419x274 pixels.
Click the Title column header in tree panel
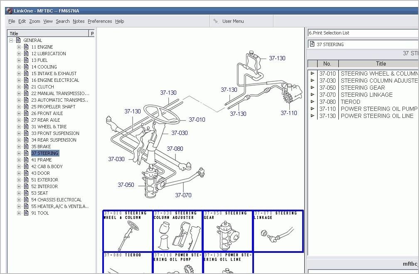point(48,33)
